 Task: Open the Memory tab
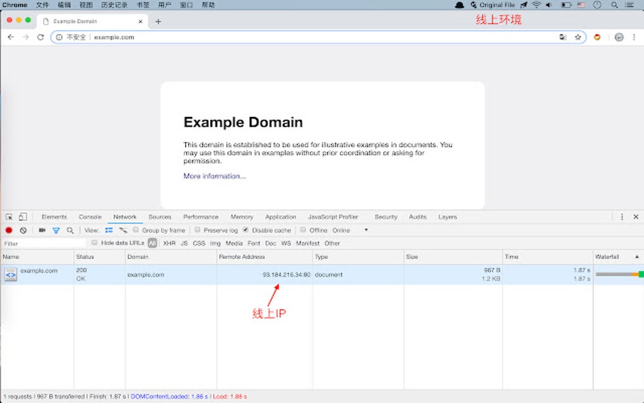242,217
